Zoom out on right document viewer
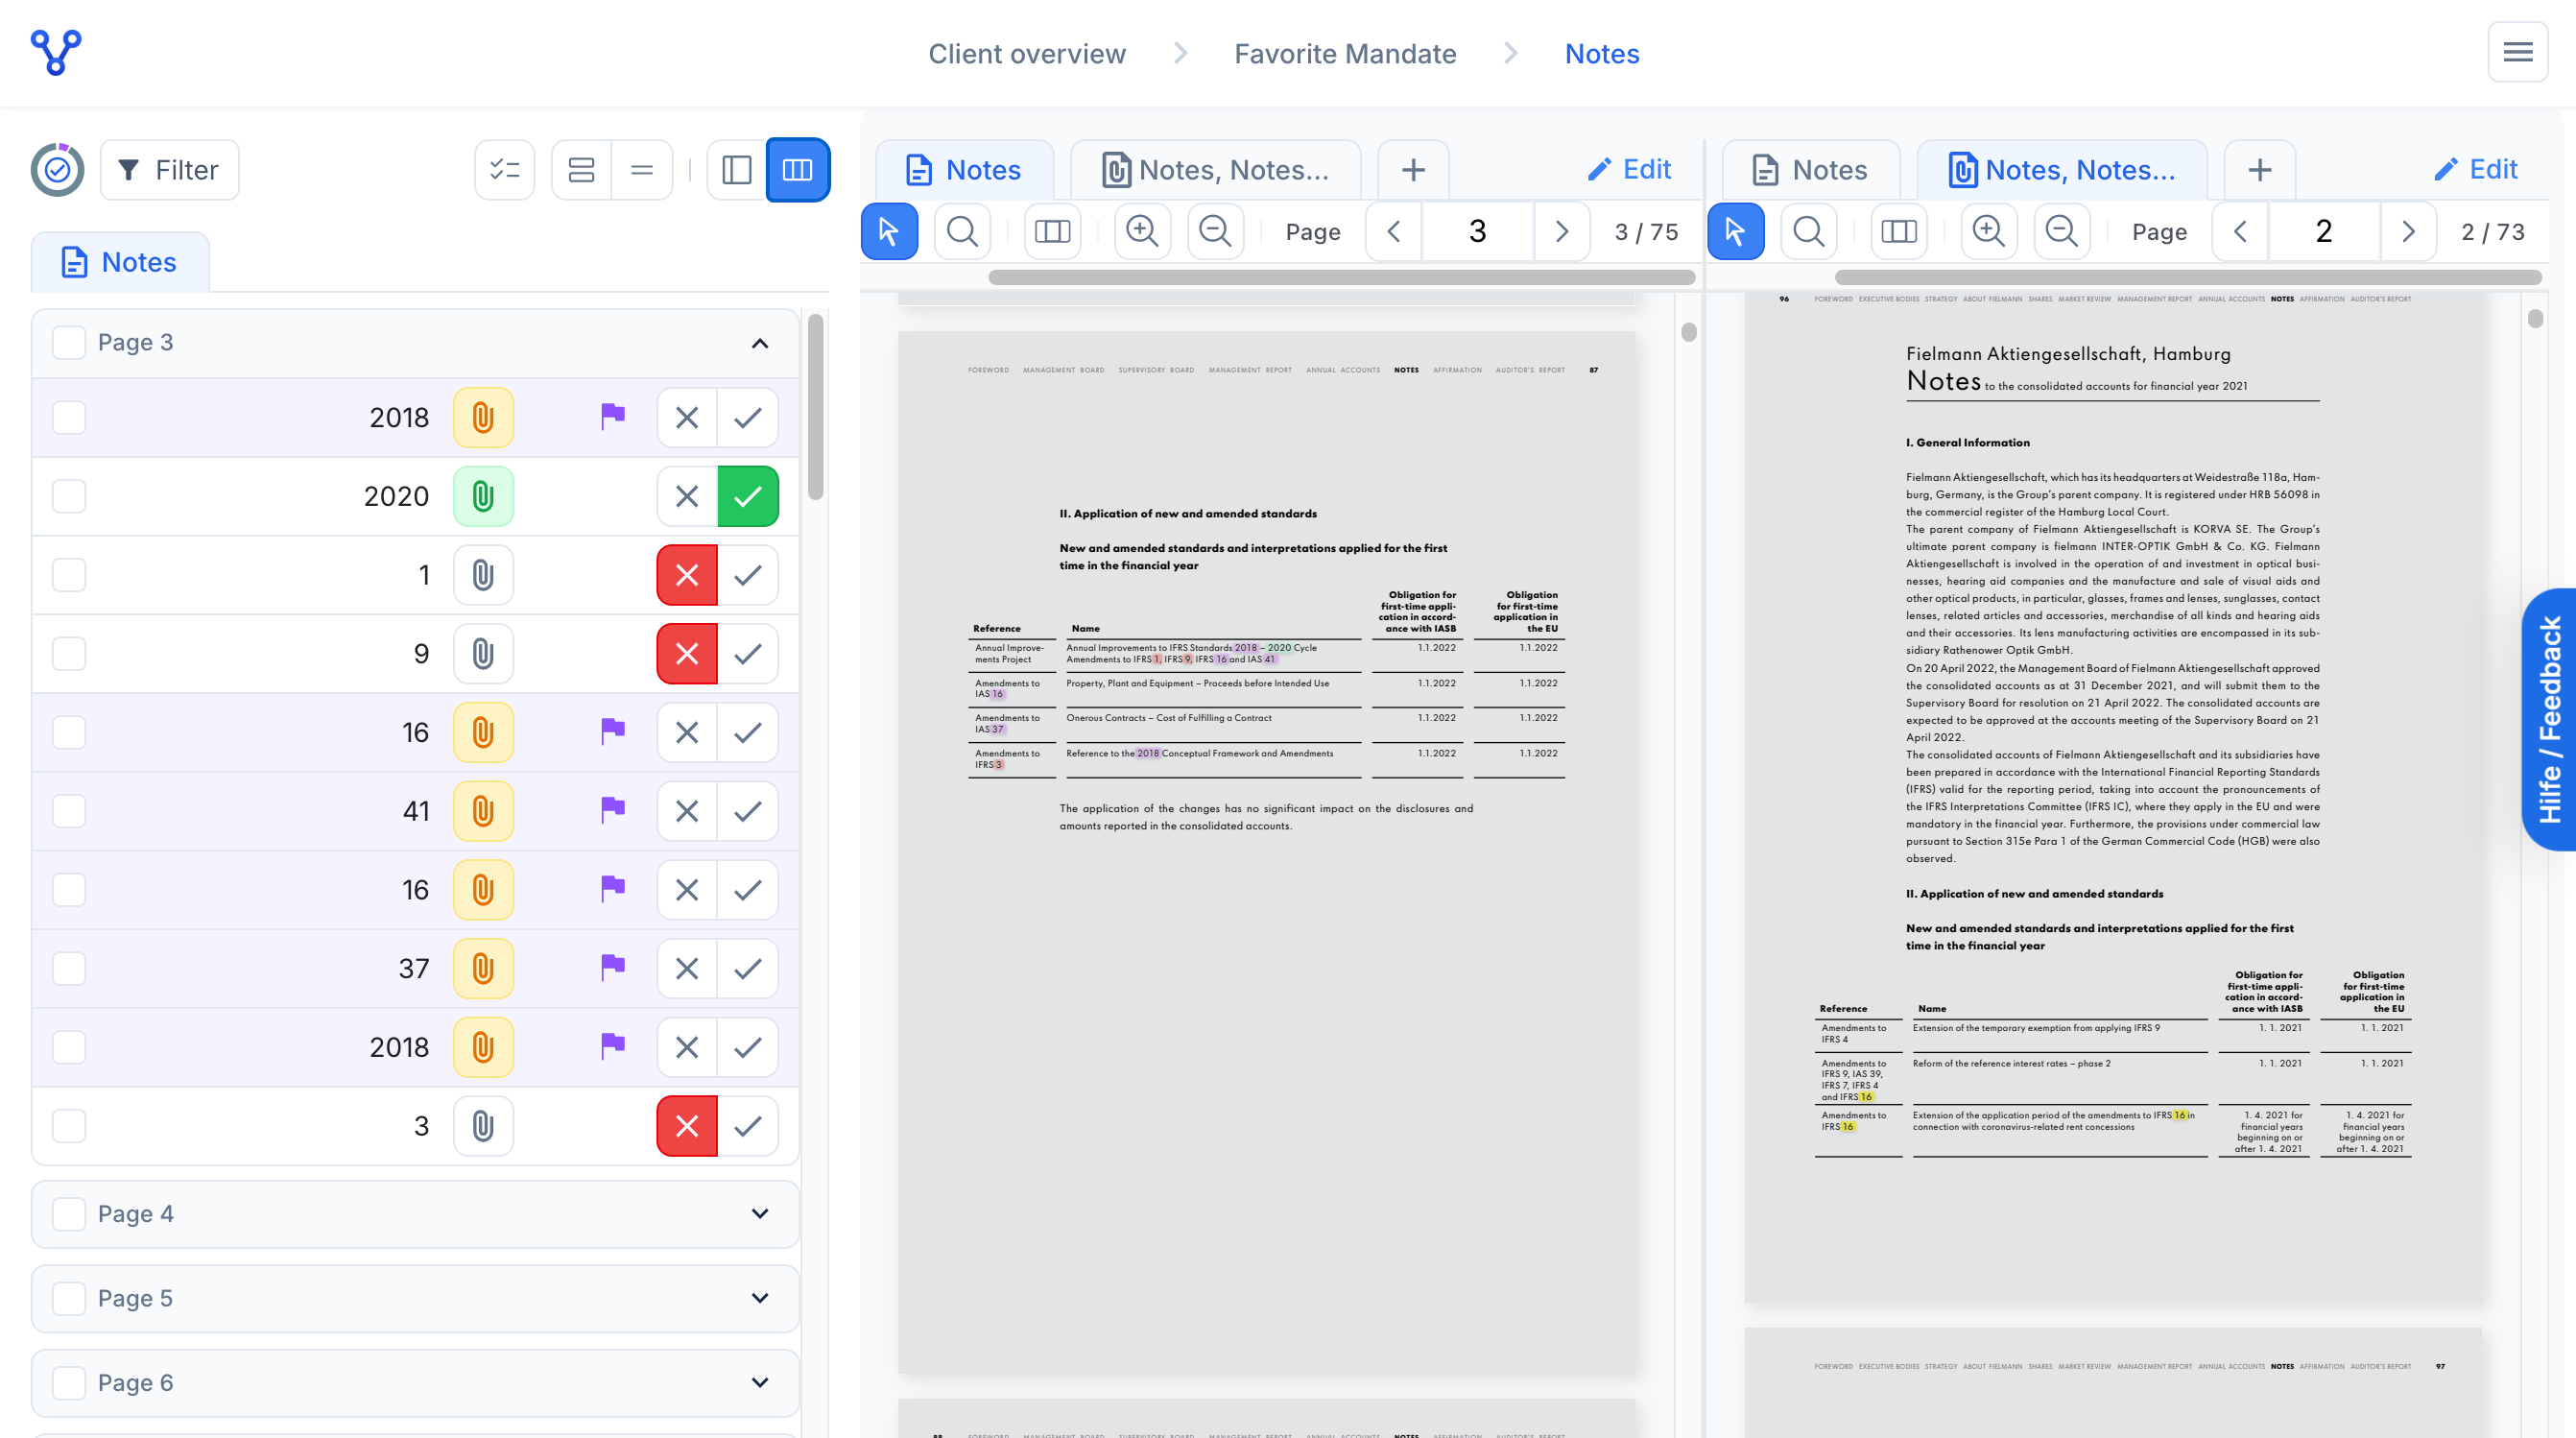The image size is (2576, 1438). click(2061, 232)
